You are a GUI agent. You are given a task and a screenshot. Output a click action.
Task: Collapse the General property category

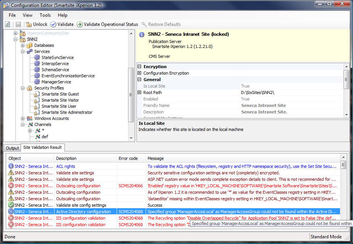click(x=140, y=80)
